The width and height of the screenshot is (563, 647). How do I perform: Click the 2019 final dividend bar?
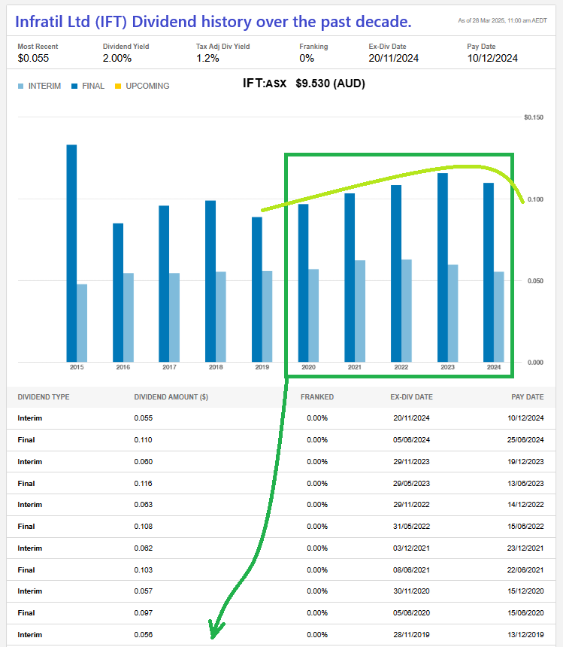click(257, 289)
